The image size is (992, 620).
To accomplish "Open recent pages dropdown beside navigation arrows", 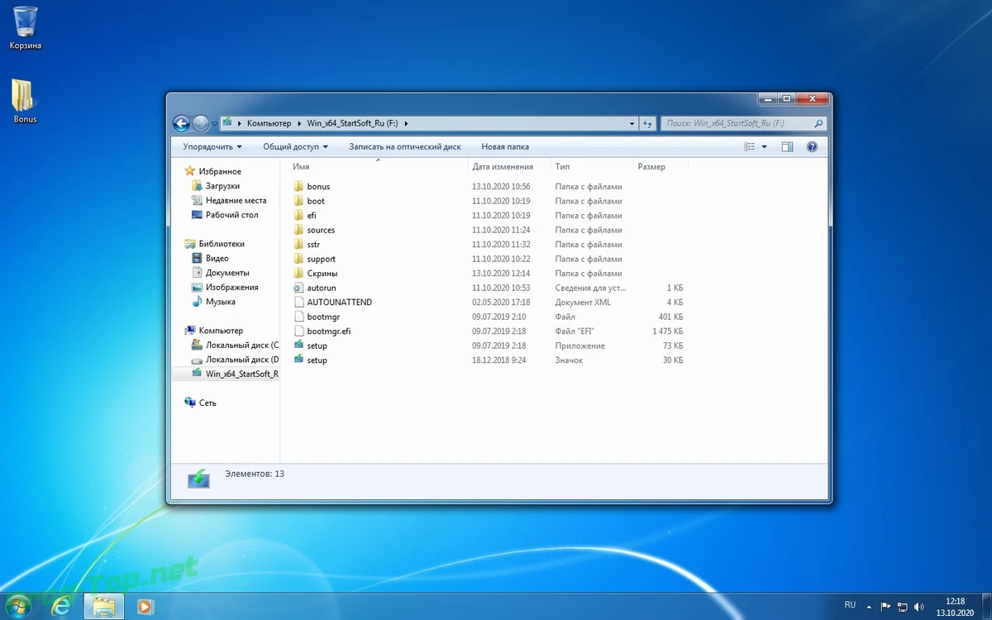I will coord(214,124).
